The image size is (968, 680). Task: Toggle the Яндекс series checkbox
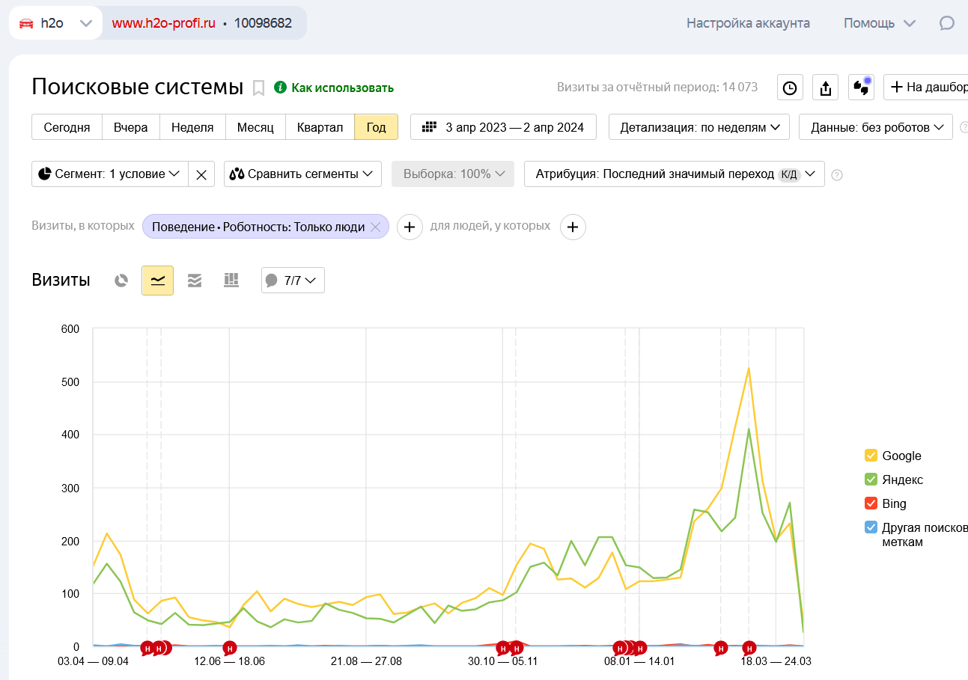[871, 480]
